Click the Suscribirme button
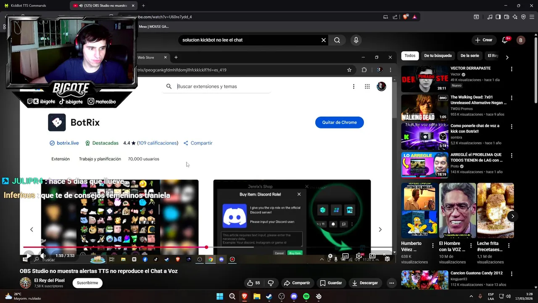The image size is (538, 303). [87, 283]
